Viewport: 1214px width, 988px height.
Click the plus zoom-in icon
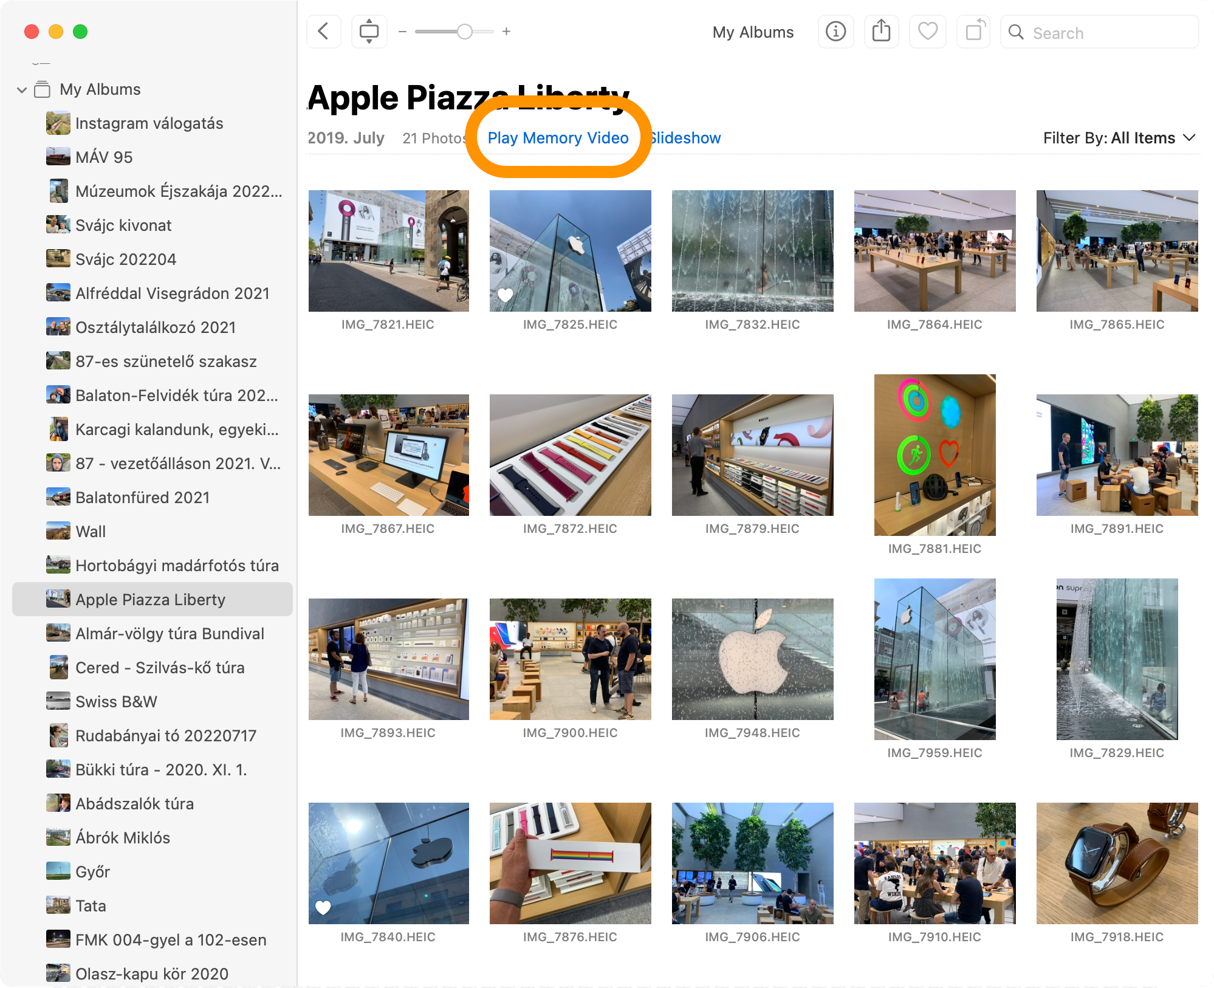(506, 32)
